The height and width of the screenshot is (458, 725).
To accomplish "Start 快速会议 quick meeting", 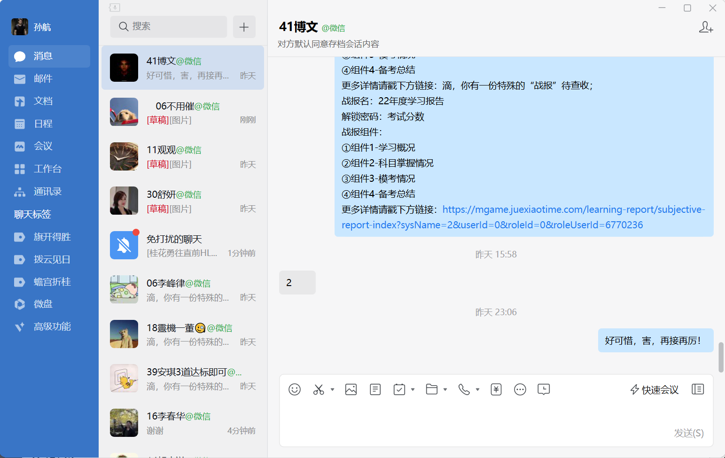I will point(654,389).
